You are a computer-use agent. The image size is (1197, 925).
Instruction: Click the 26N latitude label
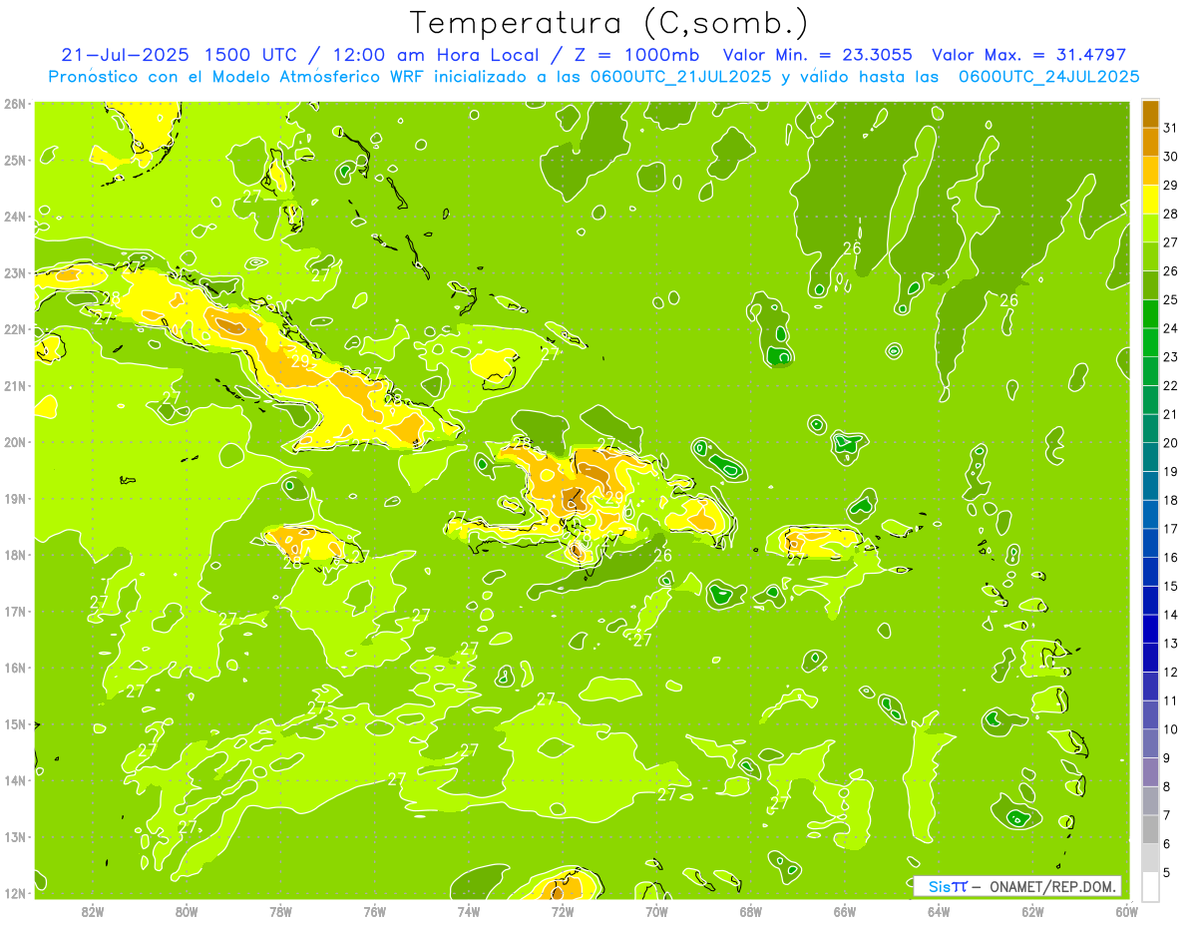pos(14,104)
